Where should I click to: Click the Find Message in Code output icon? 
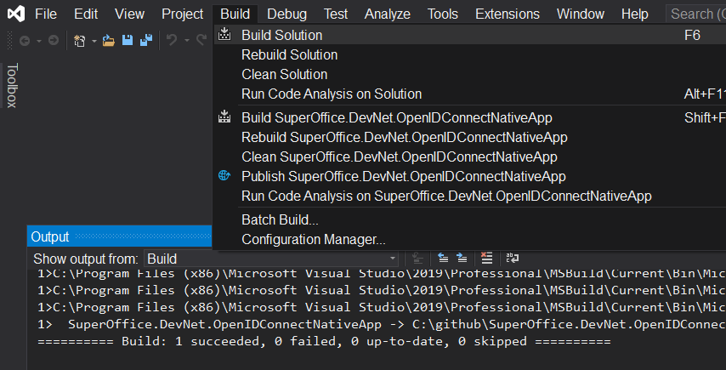417,258
